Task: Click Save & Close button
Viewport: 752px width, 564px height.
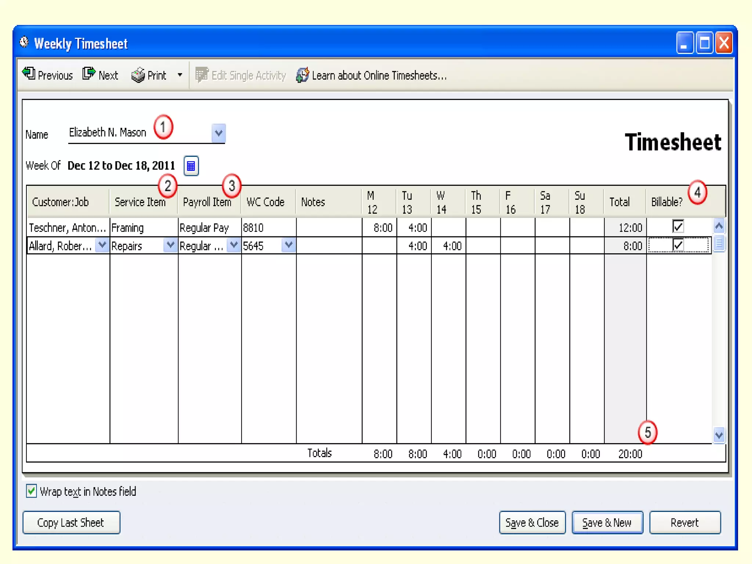Action: 532,523
